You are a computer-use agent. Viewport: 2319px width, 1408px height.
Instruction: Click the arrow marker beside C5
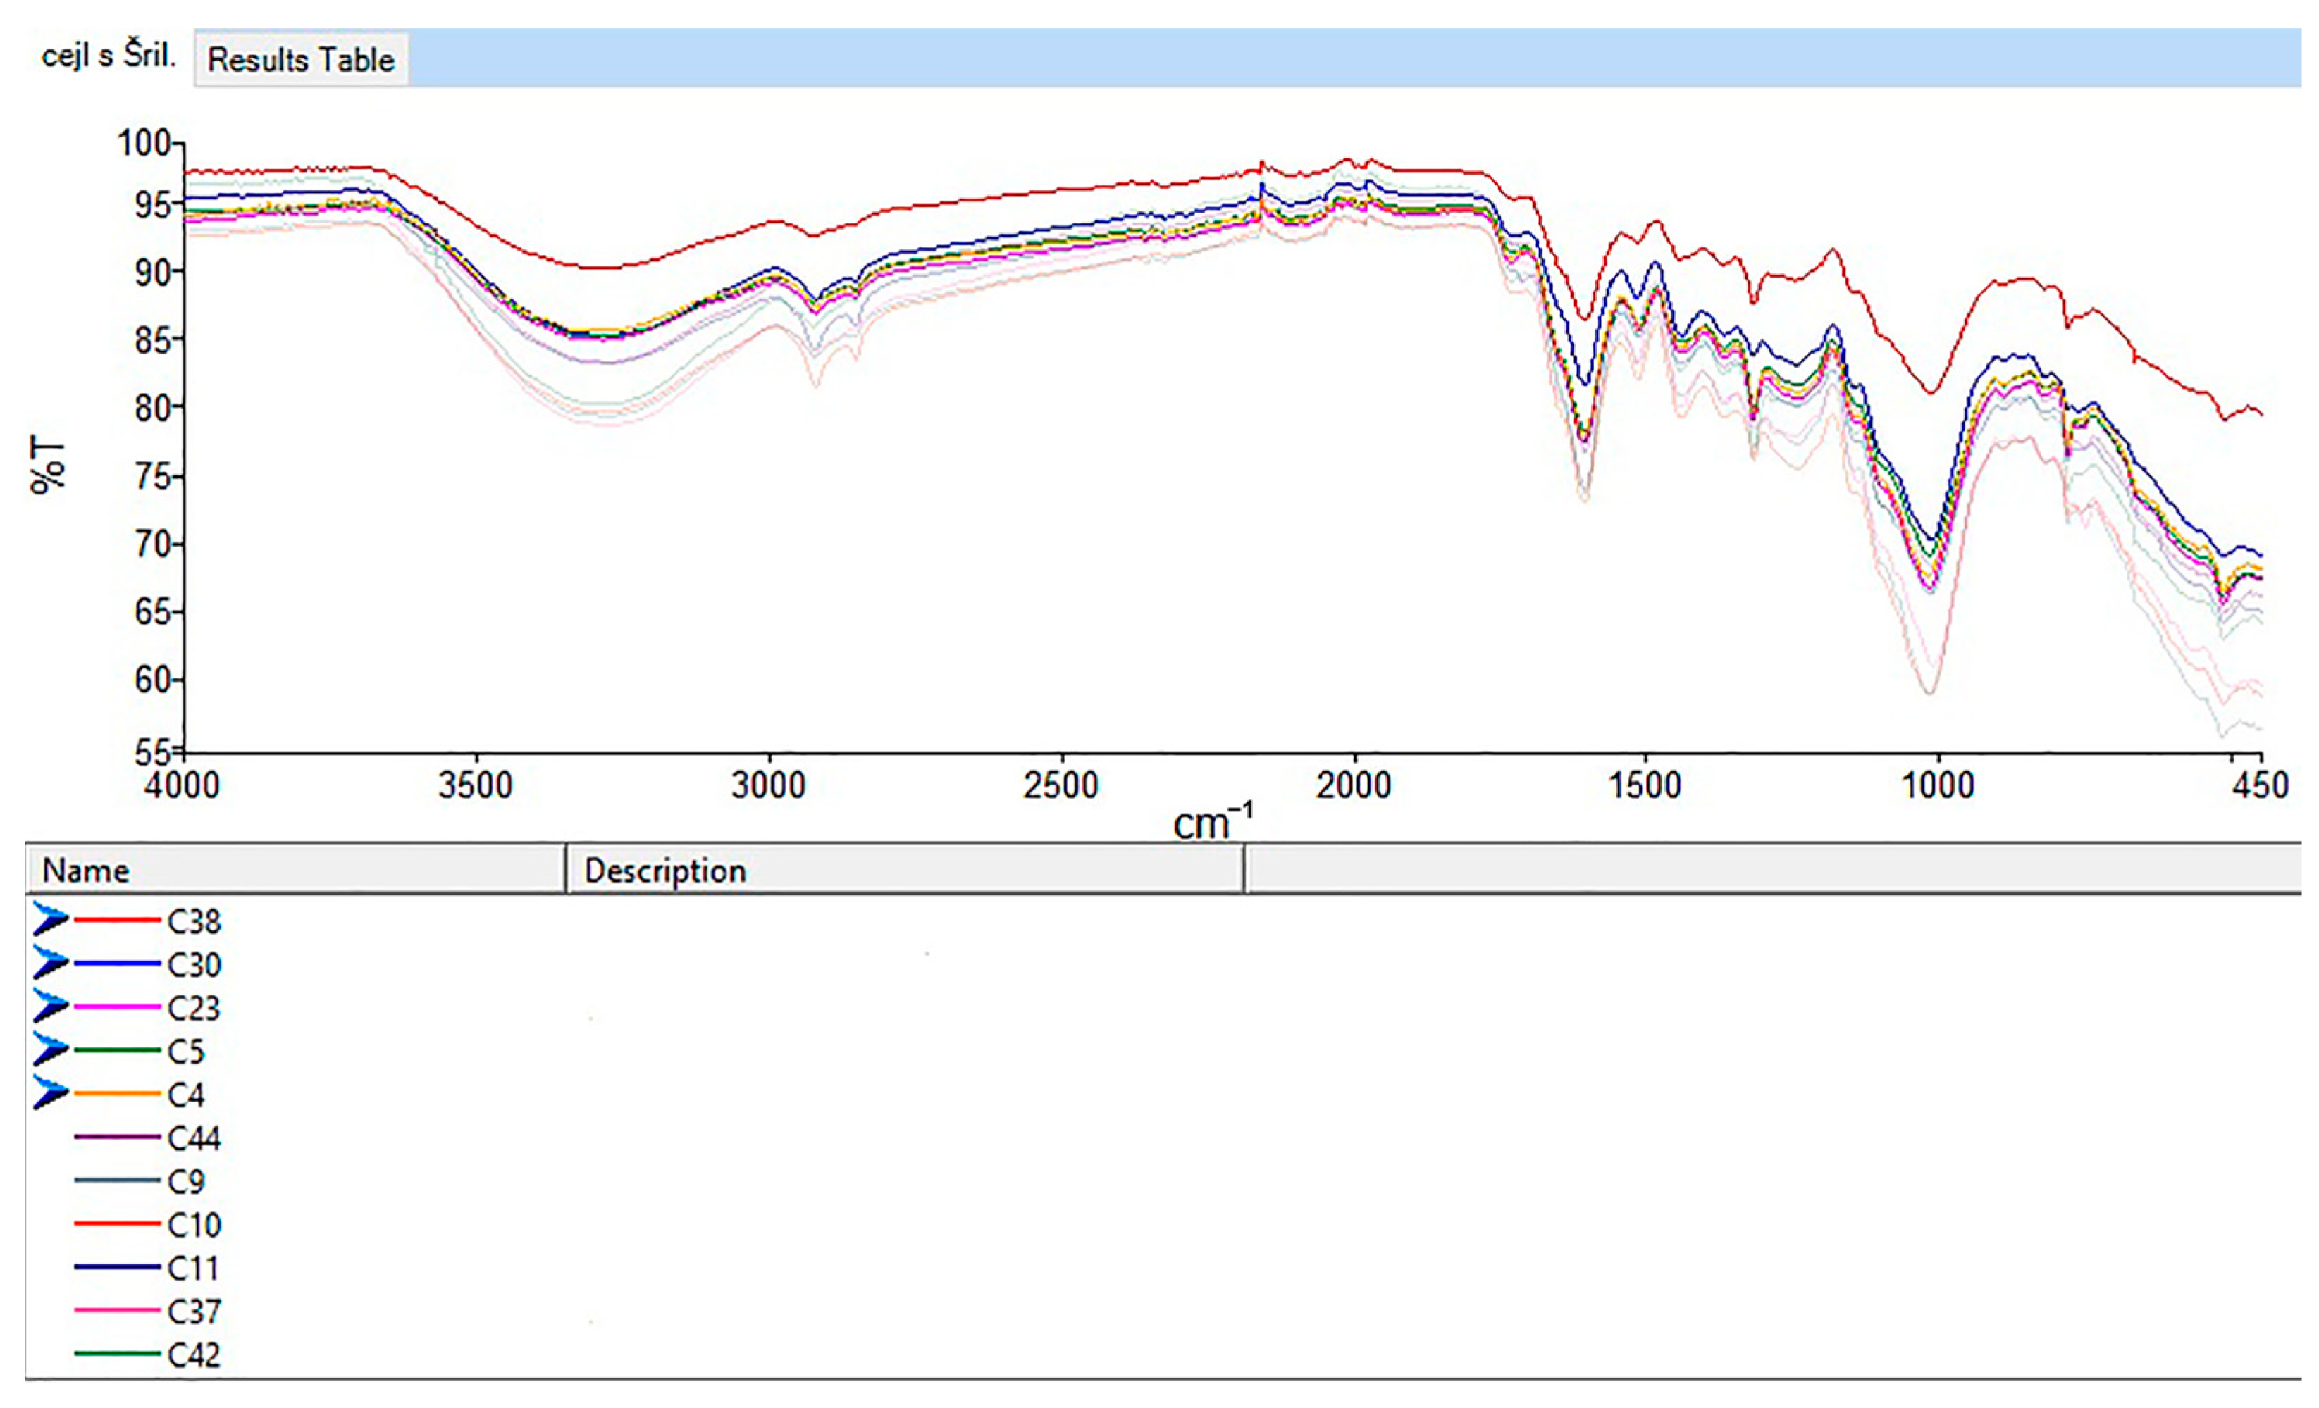click(51, 1049)
